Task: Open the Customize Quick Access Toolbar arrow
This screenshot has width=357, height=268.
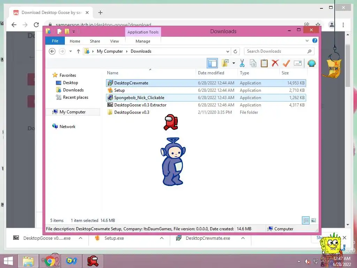Action: tap(74, 32)
